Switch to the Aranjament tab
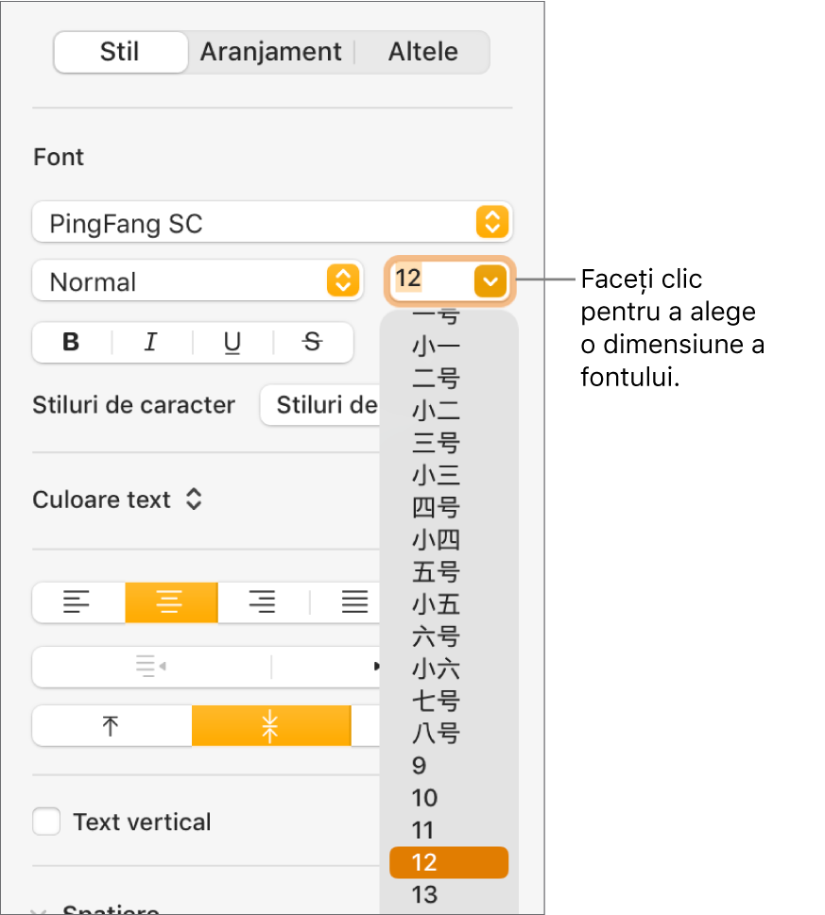 pos(271,52)
